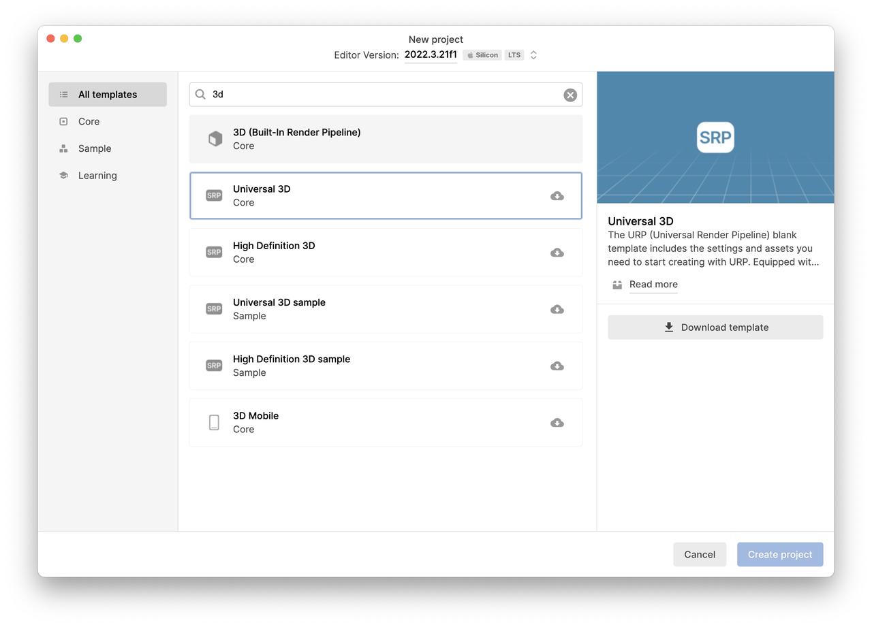Click SRP icon of High Definition 3D sample
Viewport: 872px width, 627px height.
(x=214, y=366)
